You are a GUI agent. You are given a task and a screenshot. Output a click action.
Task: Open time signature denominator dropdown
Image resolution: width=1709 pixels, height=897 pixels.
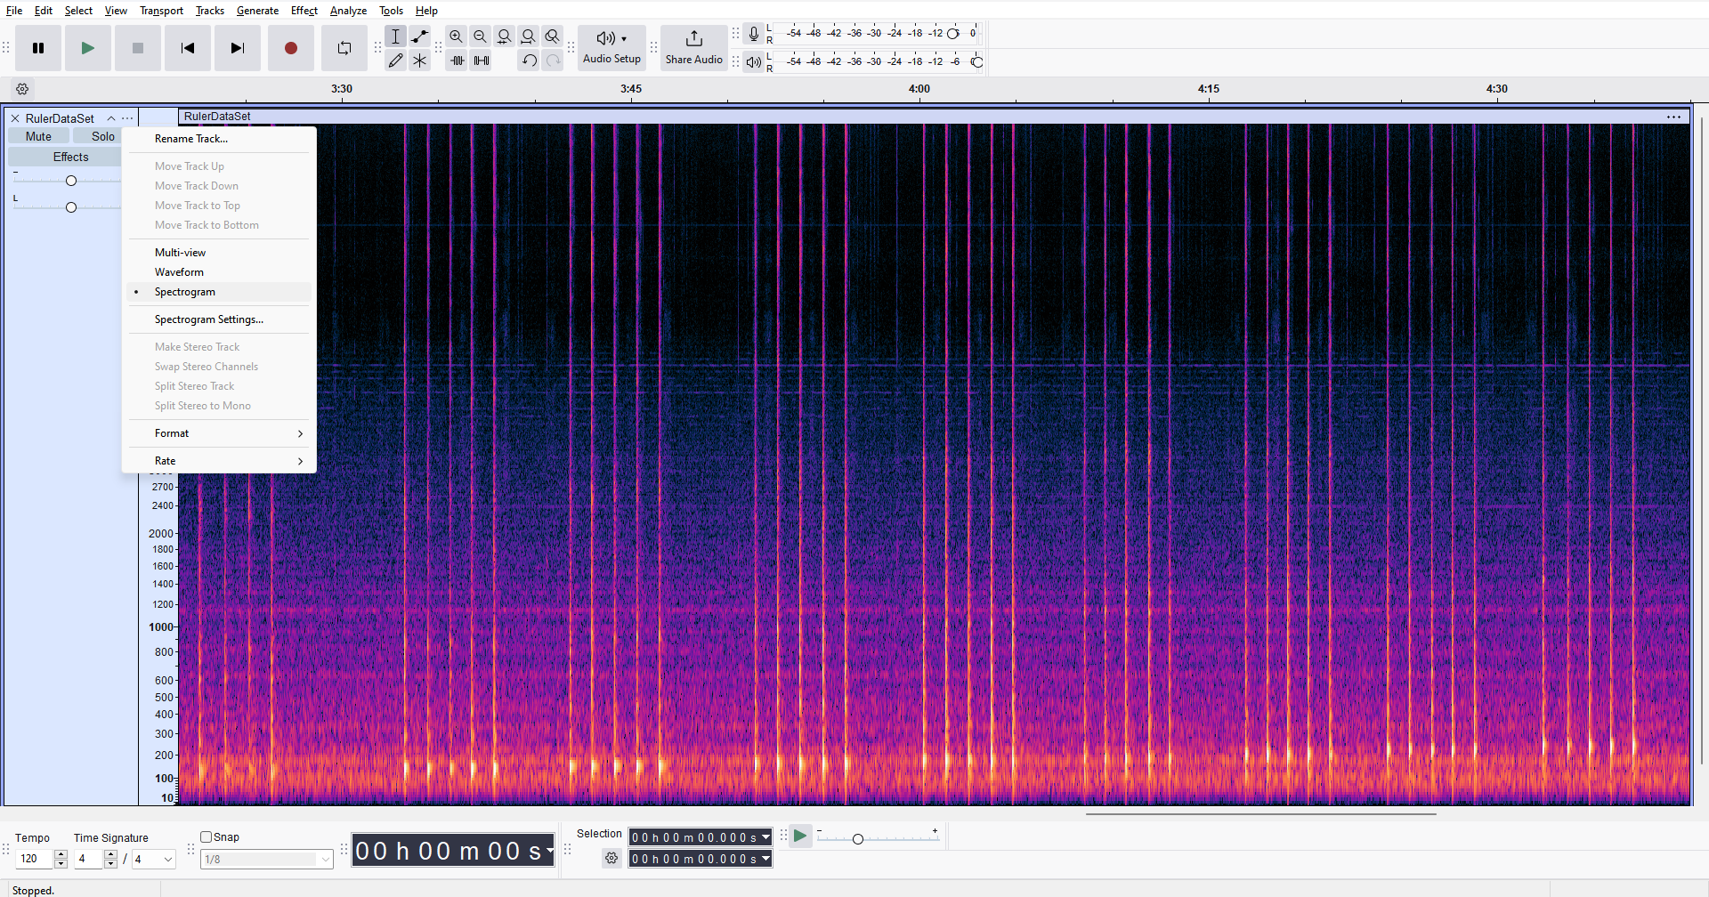[x=167, y=859]
